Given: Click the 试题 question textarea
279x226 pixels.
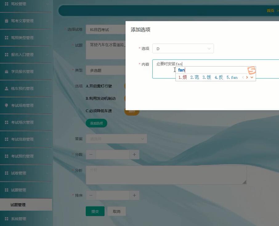Looking at the screenshot, I should tap(106, 50).
